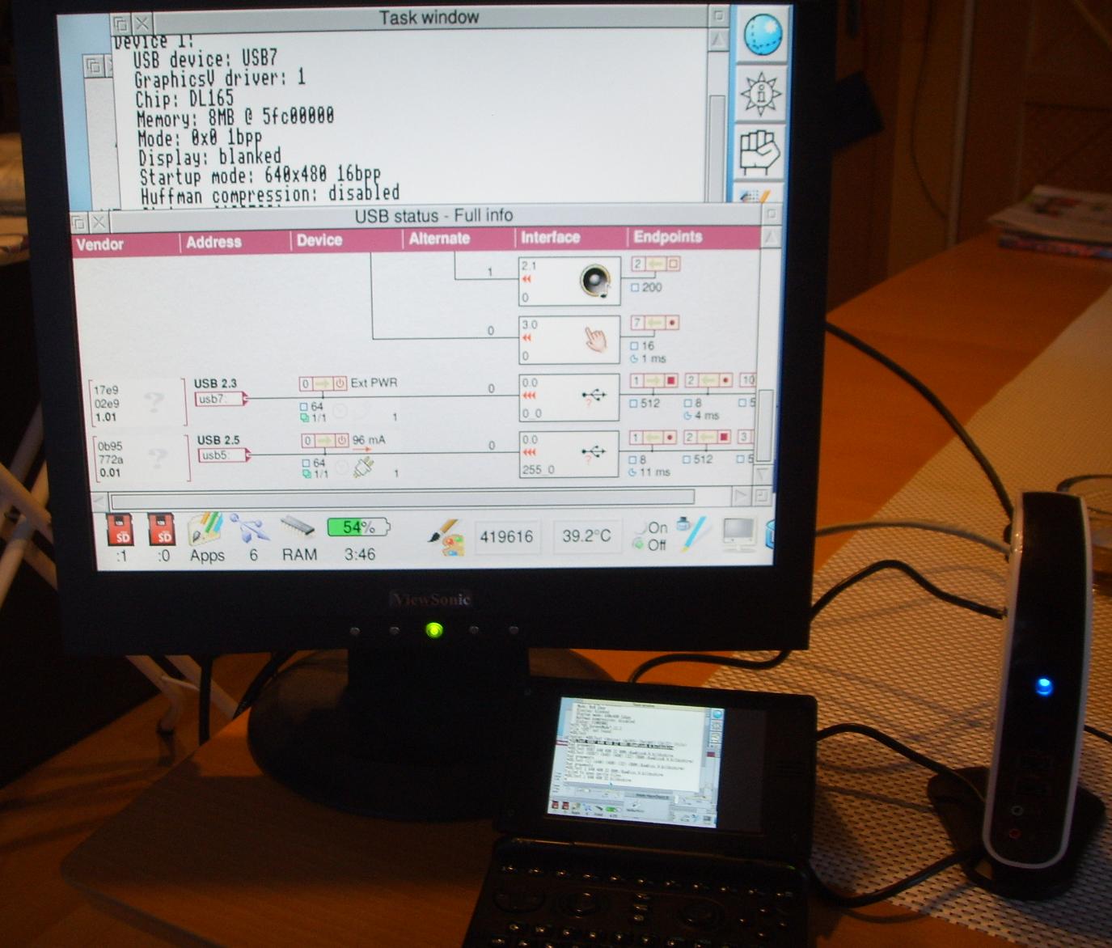Screen dimensions: 1112x948
Task: Click the USB devices icon labelled 6
Action: (252, 531)
